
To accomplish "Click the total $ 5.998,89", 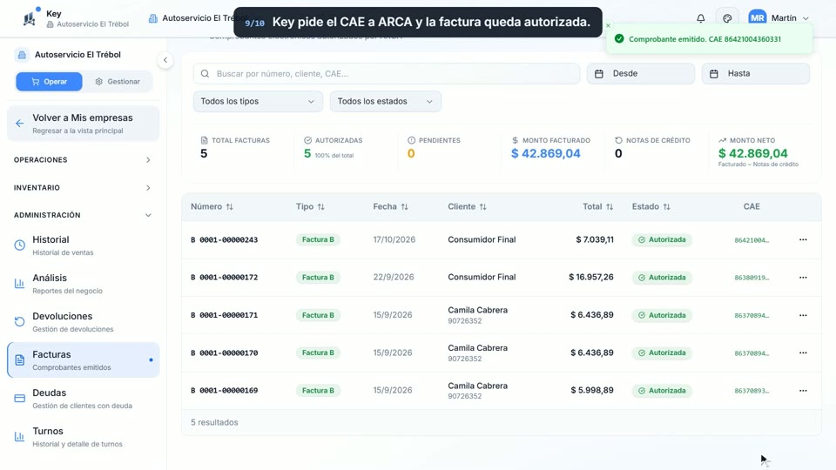I will 592,391.
